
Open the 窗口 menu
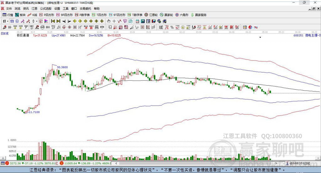tap(74, 8)
